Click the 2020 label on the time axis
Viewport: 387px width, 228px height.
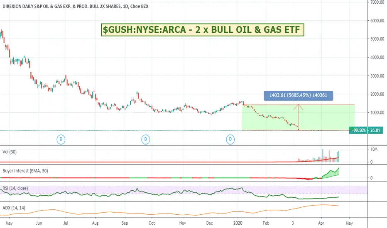(x=238, y=223)
